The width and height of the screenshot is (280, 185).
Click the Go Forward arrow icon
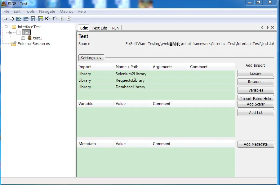click(12, 19)
